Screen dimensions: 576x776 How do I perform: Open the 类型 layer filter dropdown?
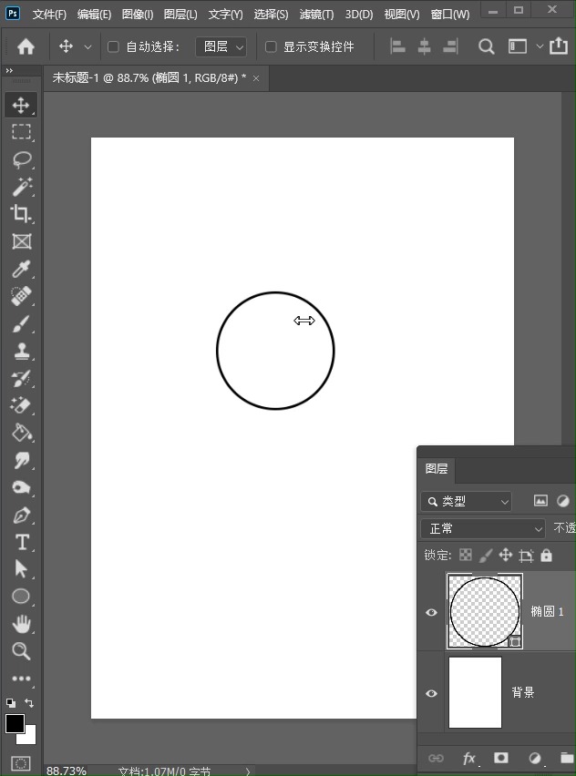[467, 501]
